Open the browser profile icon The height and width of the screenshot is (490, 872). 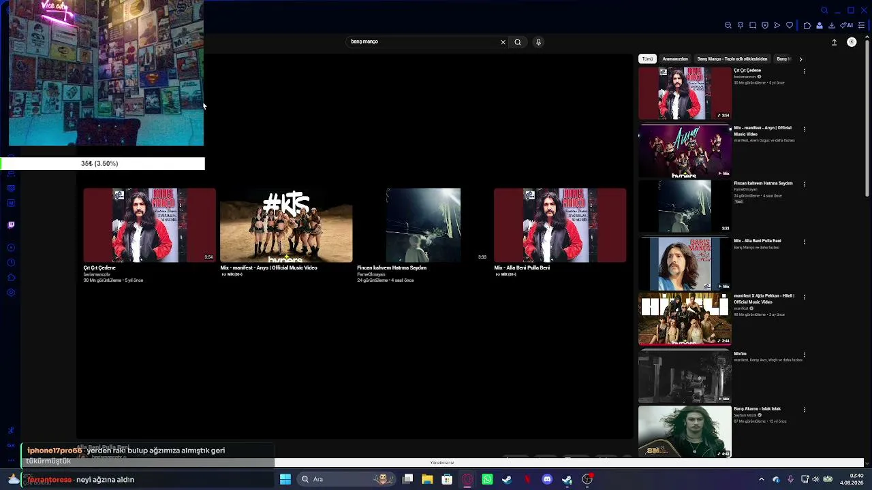click(820, 25)
